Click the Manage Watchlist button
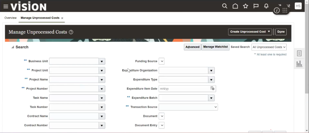This screenshot has width=309, height=133. (x=215, y=47)
